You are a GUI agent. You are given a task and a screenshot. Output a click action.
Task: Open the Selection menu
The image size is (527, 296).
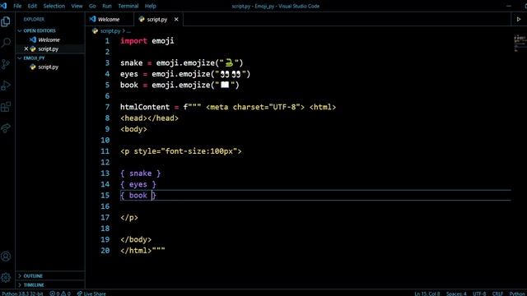pos(54,6)
